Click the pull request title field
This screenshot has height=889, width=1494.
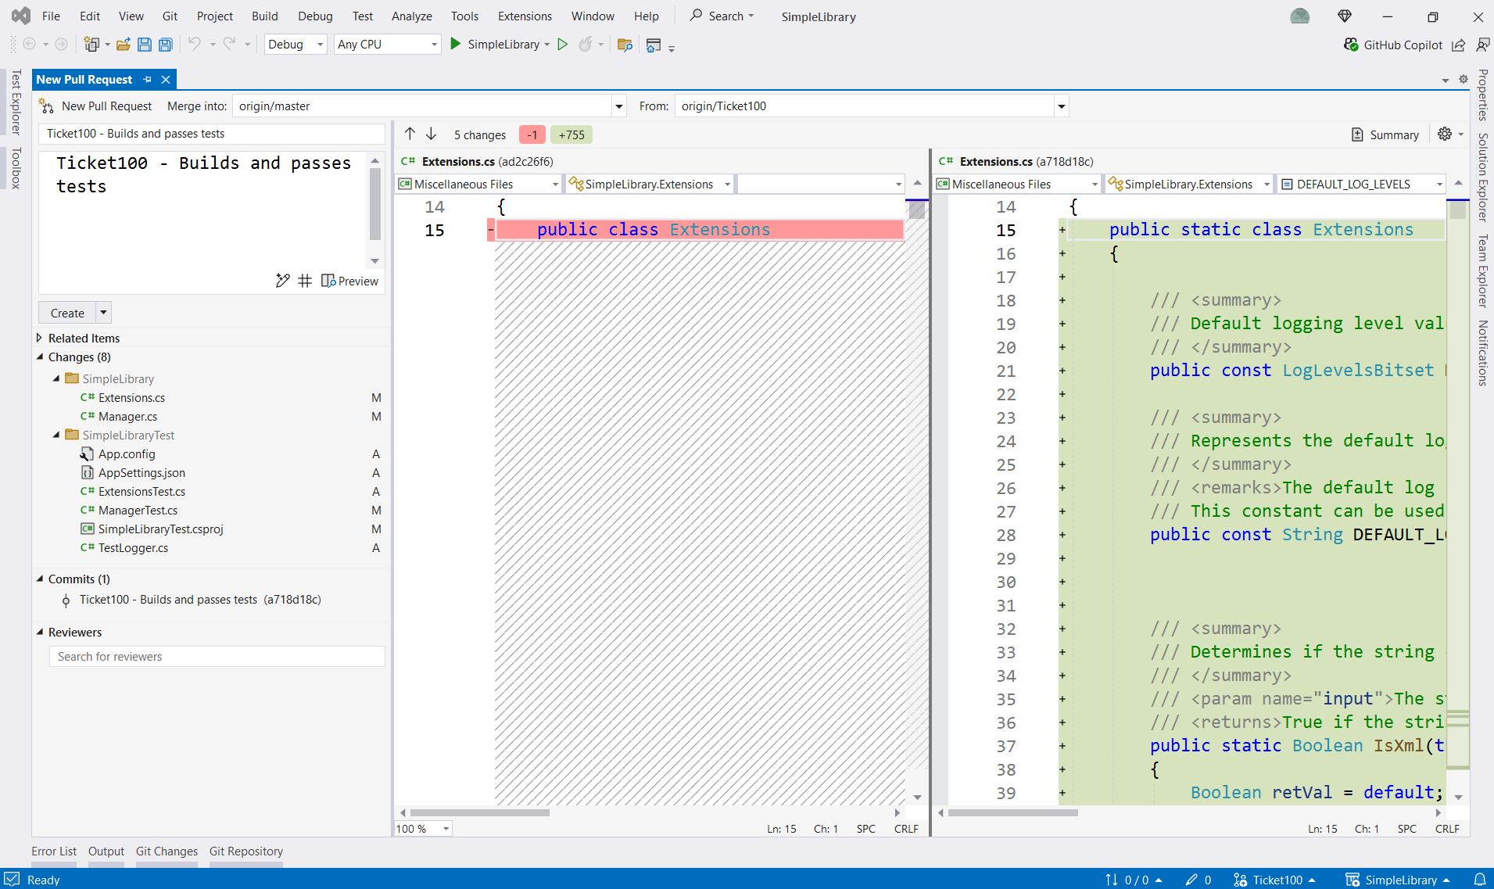tap(211, 134)
